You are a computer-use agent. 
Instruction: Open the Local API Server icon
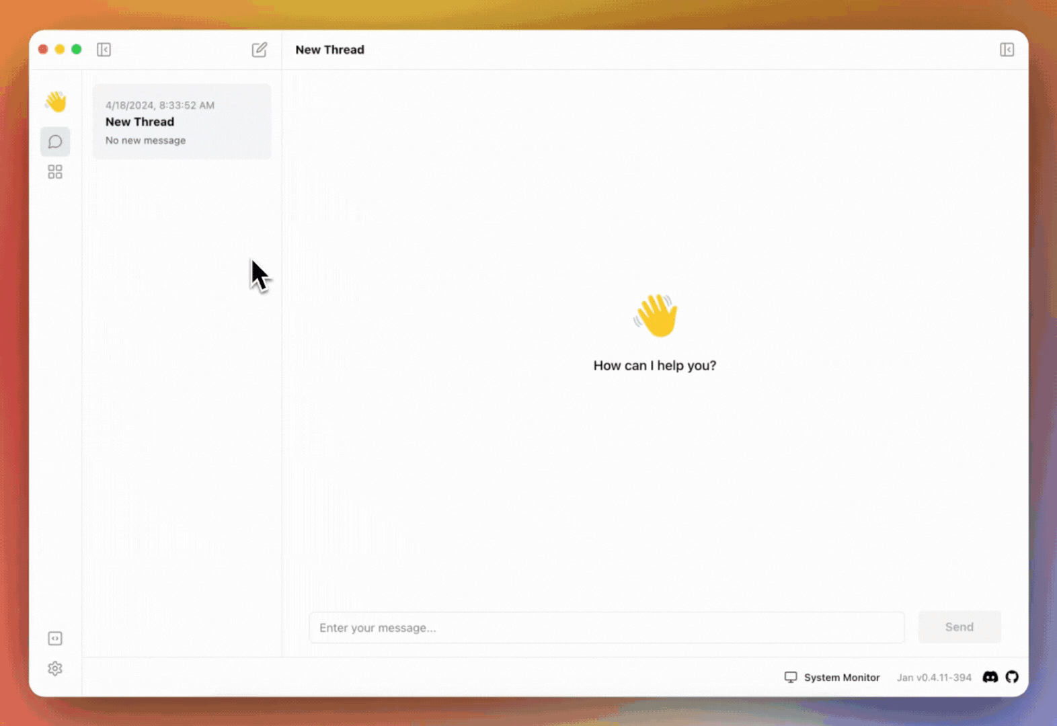pyautogui.click(x=55, y=638)
